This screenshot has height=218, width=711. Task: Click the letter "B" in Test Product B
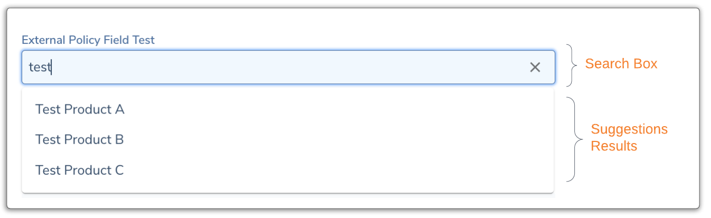[x=119, y=140]
